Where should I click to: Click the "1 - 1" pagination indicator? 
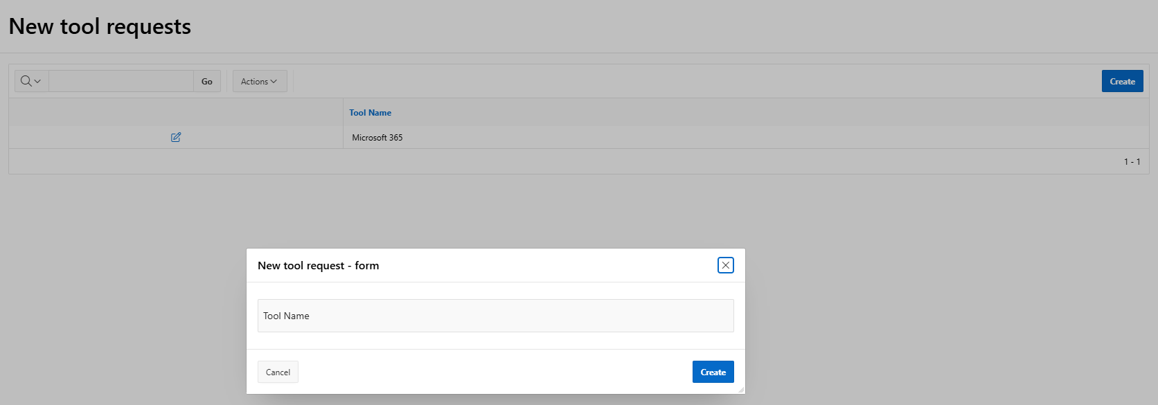(1132, 161)
